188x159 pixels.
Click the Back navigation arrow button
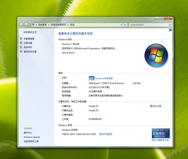coord(21,25)
